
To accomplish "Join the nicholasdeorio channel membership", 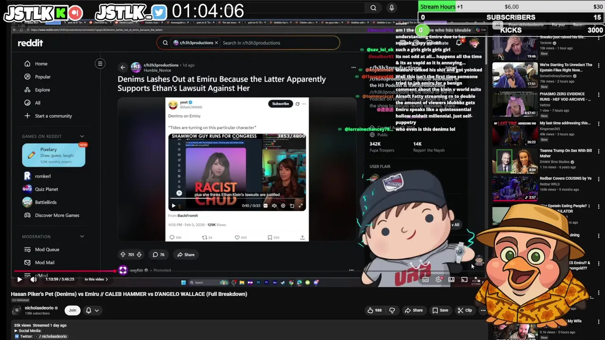I will pyautogui.click(x=72, y=310).
